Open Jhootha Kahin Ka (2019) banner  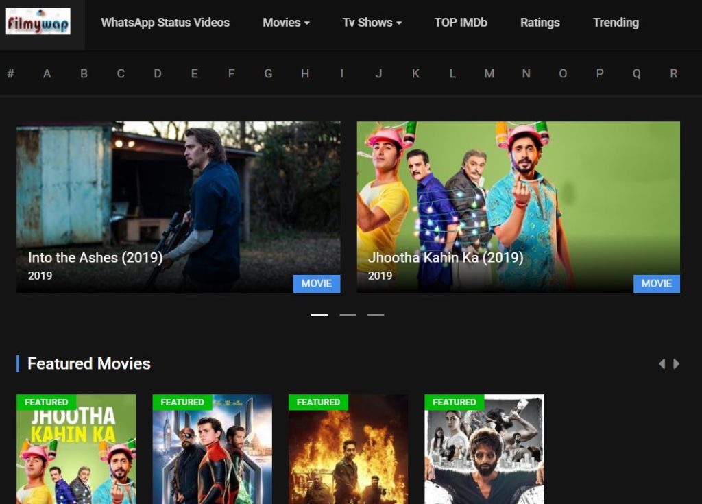tap(518, 206)
